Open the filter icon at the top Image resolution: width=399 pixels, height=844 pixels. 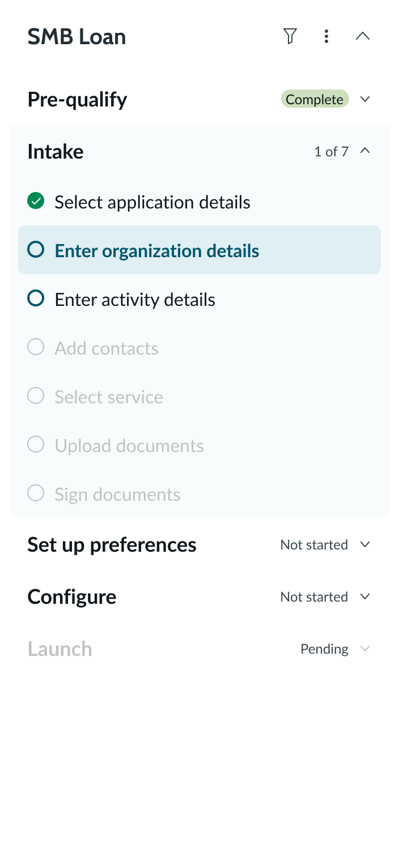pos(290,36)
